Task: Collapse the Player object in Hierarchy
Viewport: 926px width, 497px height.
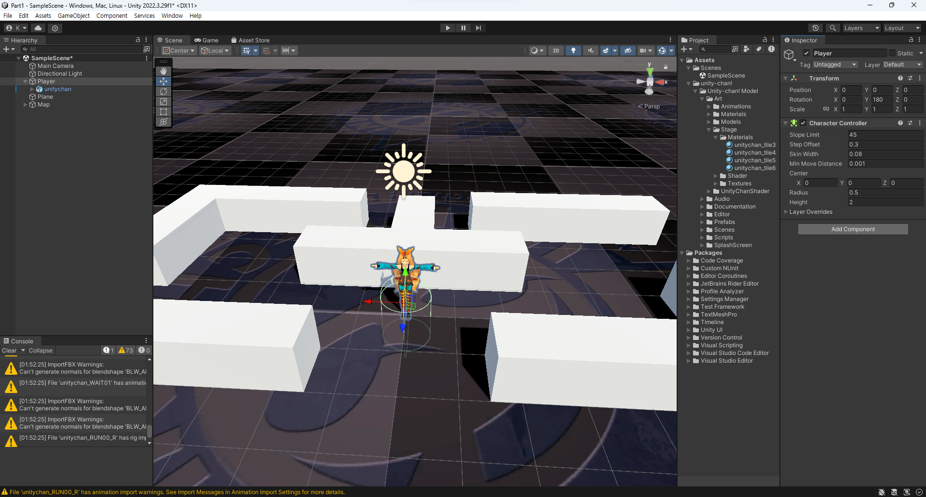Action: coord(26,81)
